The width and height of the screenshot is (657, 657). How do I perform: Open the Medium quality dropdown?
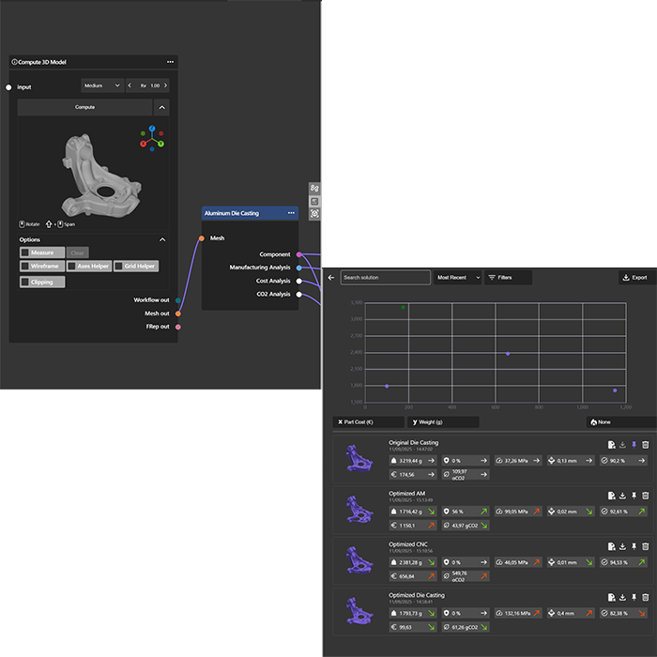103,85
